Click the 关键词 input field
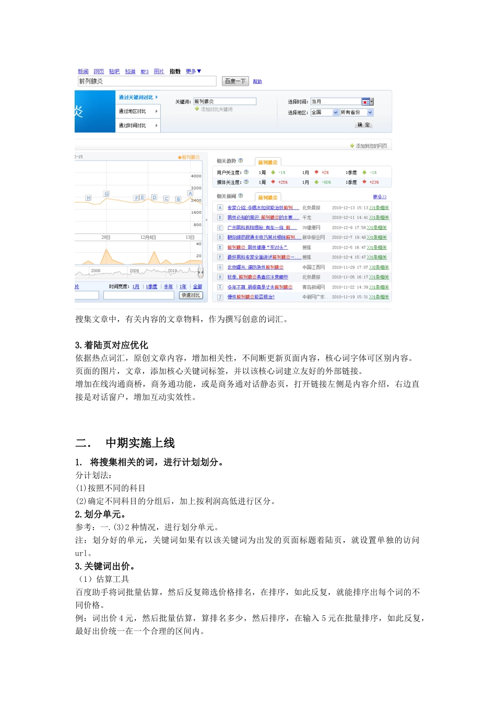Viewport: 496px width, 702px height. [225, 101]
